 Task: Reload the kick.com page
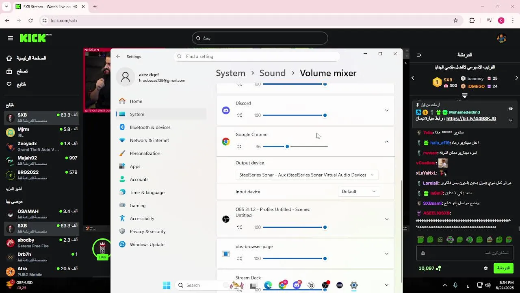[x=30, y=21]
